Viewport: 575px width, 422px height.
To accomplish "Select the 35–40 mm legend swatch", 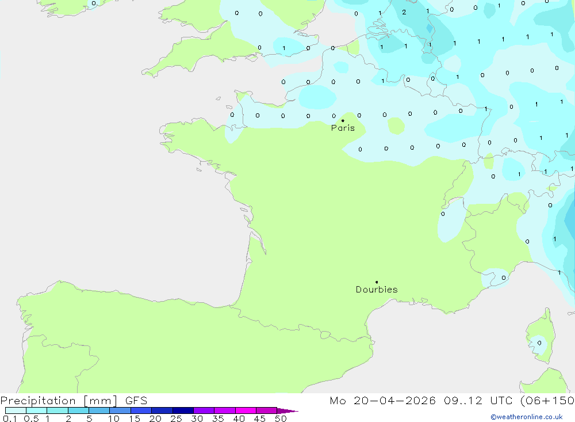I will pos(225,410).
